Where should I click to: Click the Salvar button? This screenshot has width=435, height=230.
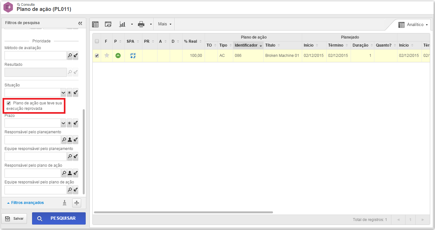point(14,218)
